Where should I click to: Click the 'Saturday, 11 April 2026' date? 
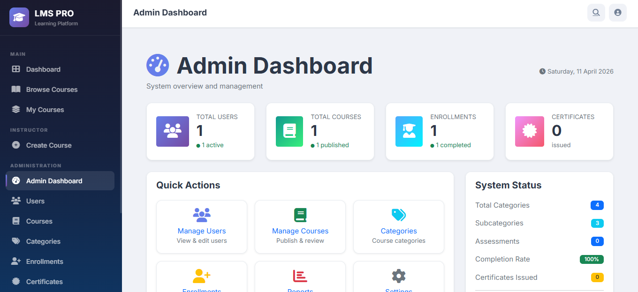click(580, 72)
